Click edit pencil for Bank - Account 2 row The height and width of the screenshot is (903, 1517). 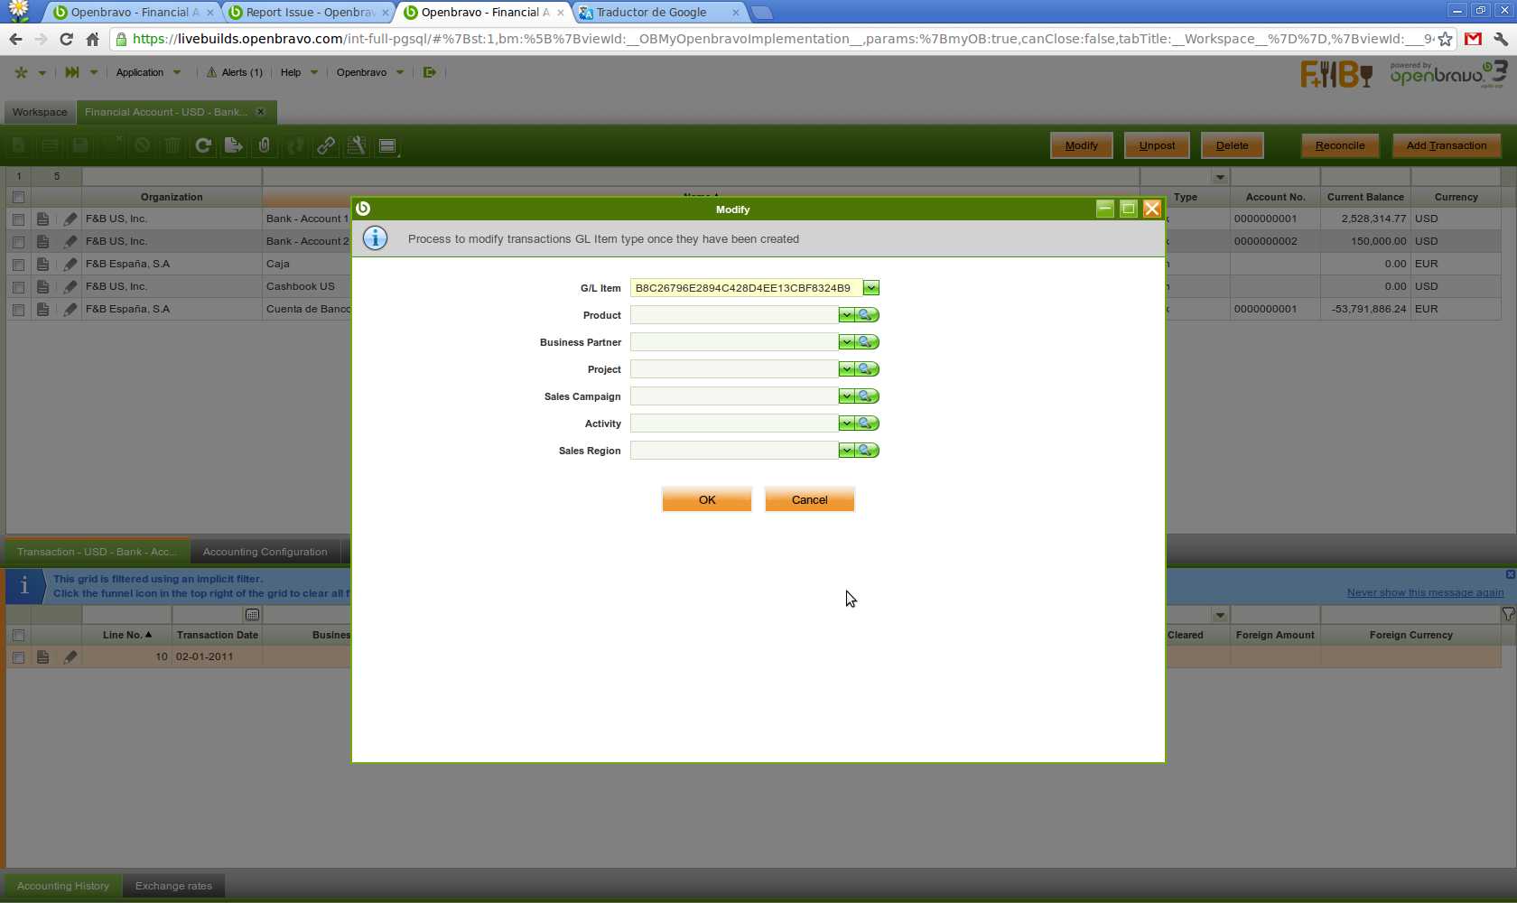[70, 241]
